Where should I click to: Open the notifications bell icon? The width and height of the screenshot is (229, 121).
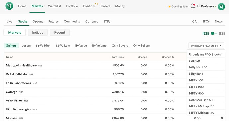click(x=193, y=6)
